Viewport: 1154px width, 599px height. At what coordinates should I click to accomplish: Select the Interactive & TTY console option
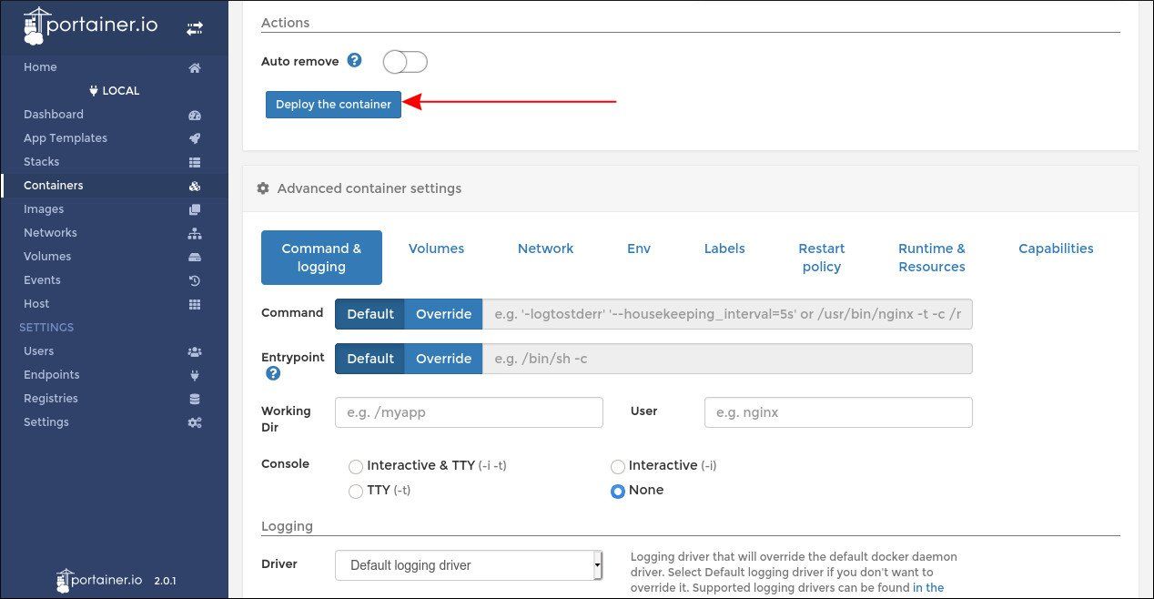coord(356,466)
